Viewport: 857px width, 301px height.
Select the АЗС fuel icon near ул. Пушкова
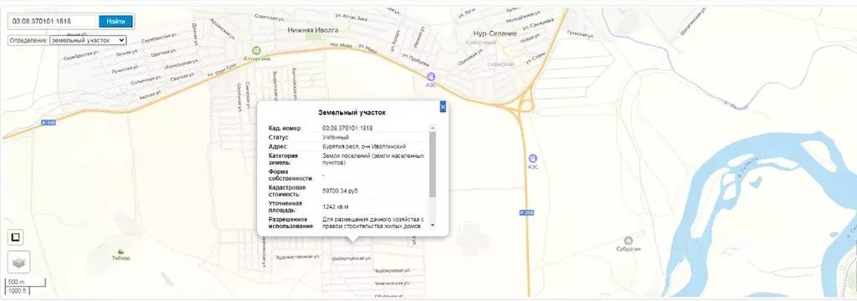pos(431,77)
